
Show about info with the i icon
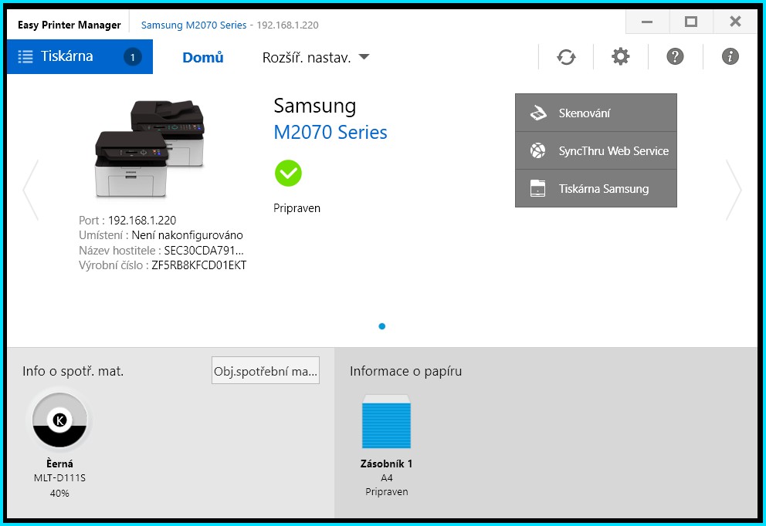730,56
